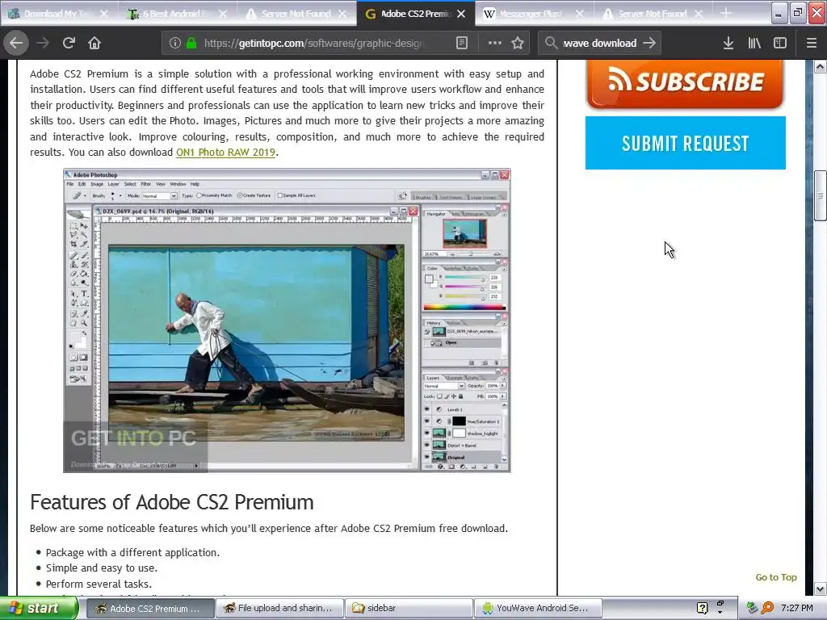Activate Adobe CS2 Premium taskbar button
The height and width of the screenshot is (620, 827).
coord(149,608)
